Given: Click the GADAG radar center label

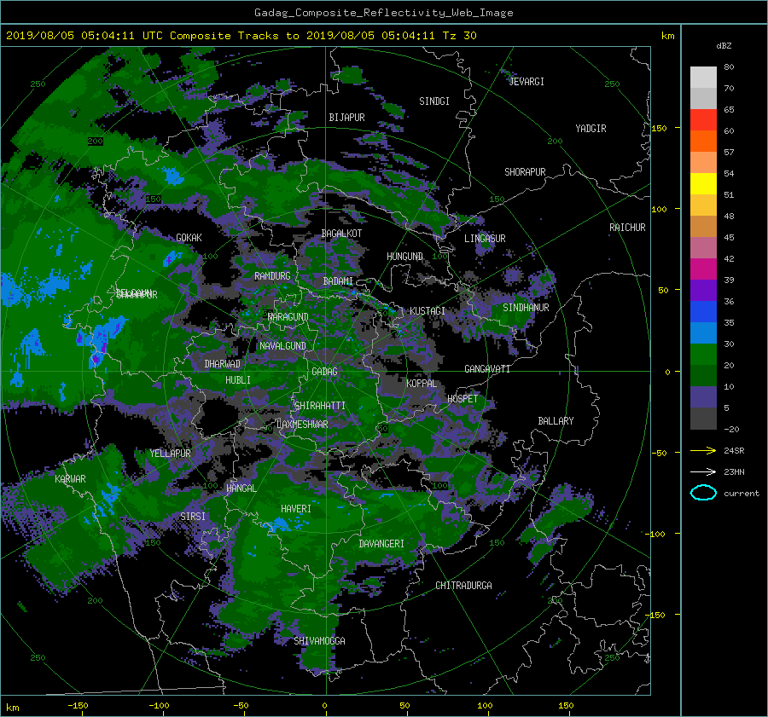Looking at the screenshot, I should coord(325,372).
